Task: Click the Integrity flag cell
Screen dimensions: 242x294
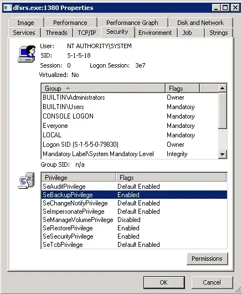Action: [x=177, y=154]
